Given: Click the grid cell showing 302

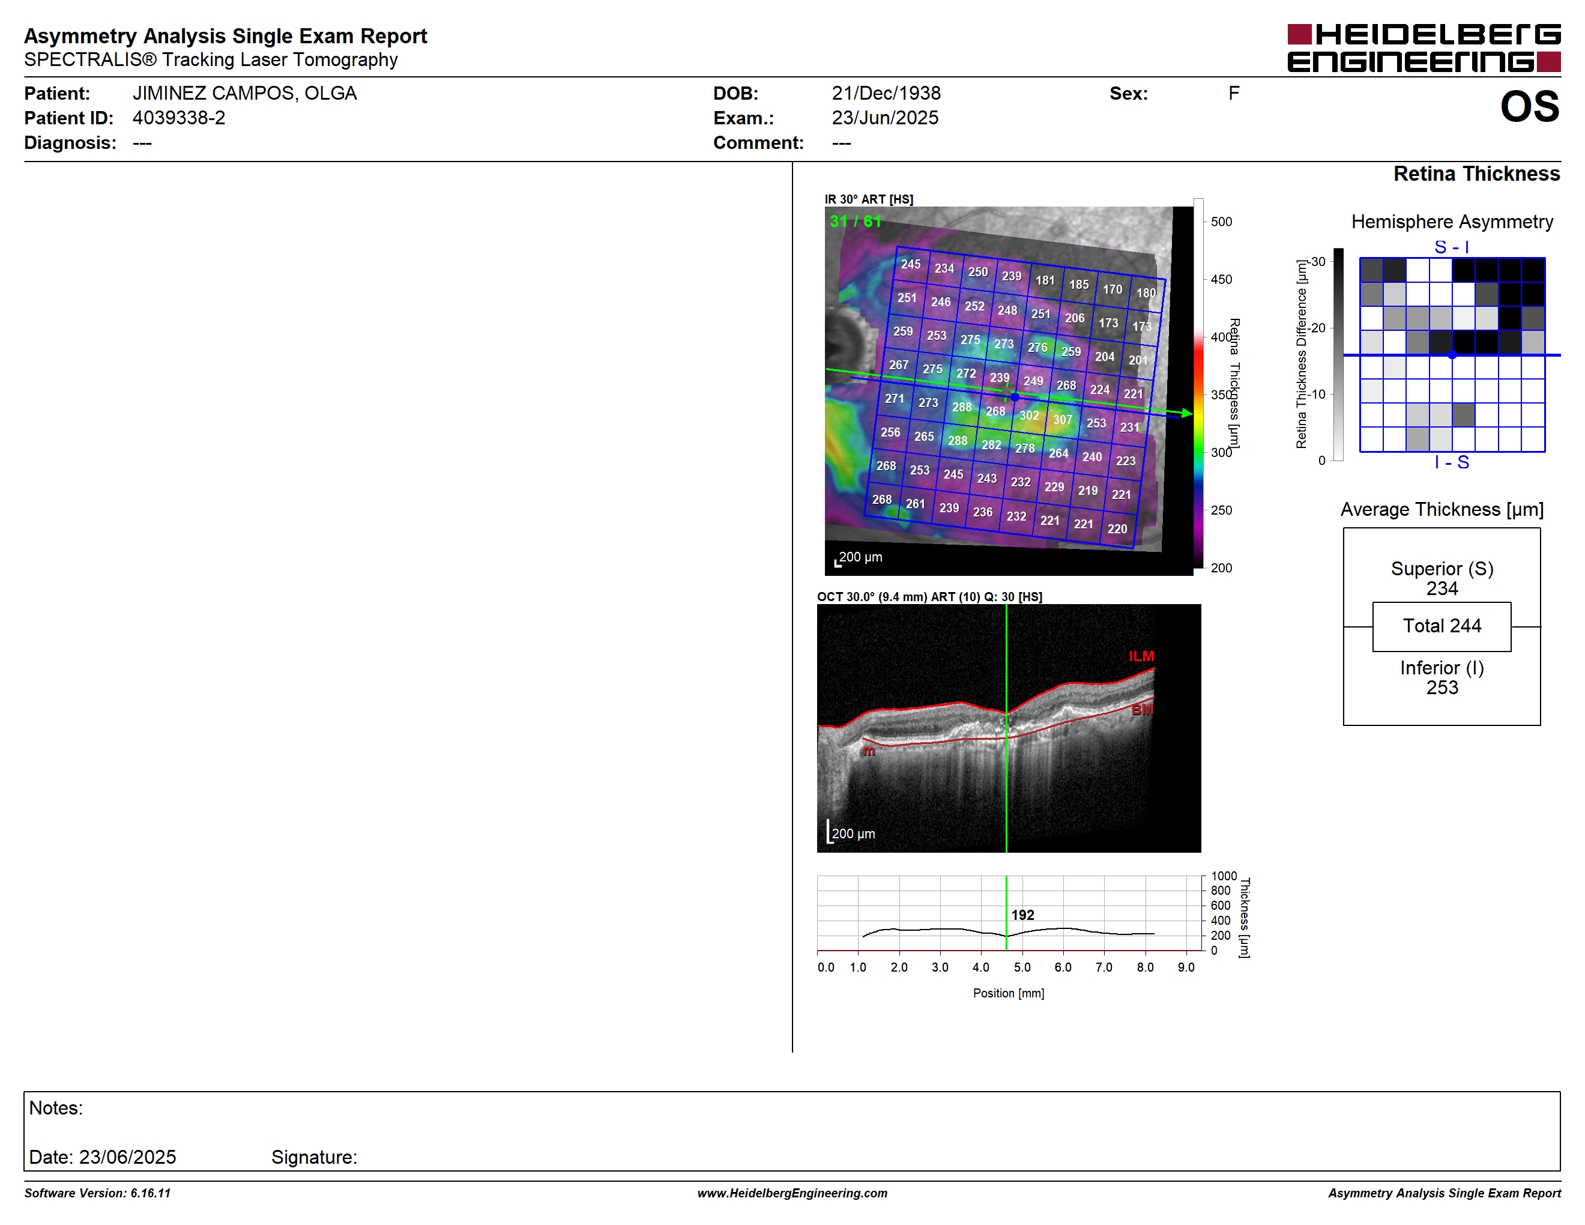Looking at the screenshot, I should [x=1029, y=415].
